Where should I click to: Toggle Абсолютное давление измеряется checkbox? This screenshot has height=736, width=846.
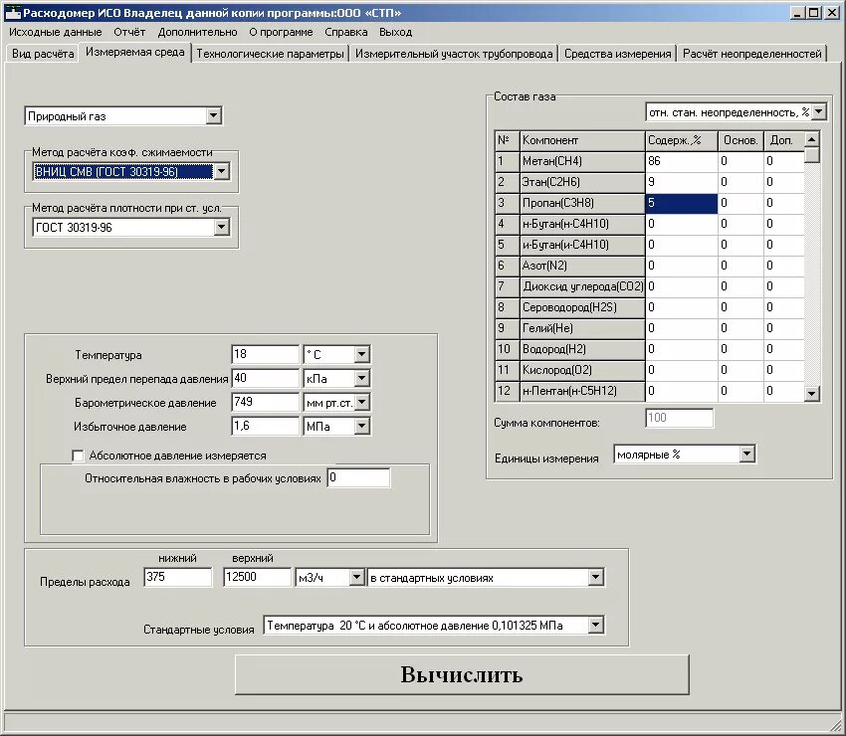[x=78, y=457]
